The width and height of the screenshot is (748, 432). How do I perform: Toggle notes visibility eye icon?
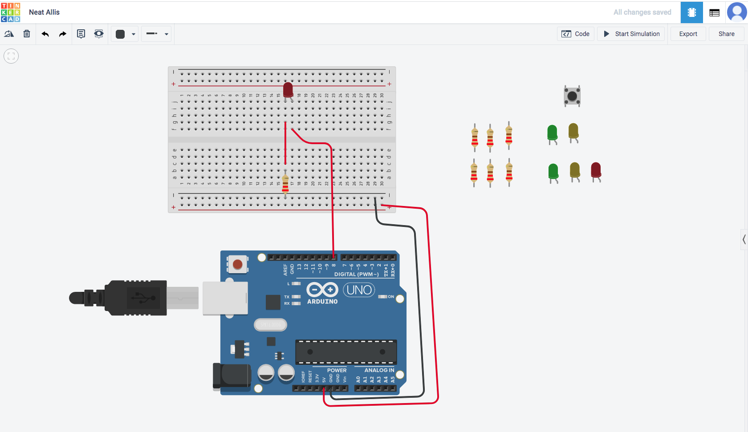click(99, 34)
